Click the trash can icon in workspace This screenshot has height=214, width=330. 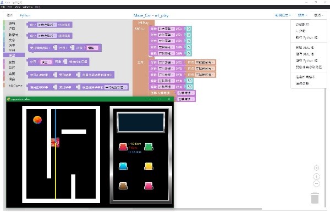[x=315, y=198]
